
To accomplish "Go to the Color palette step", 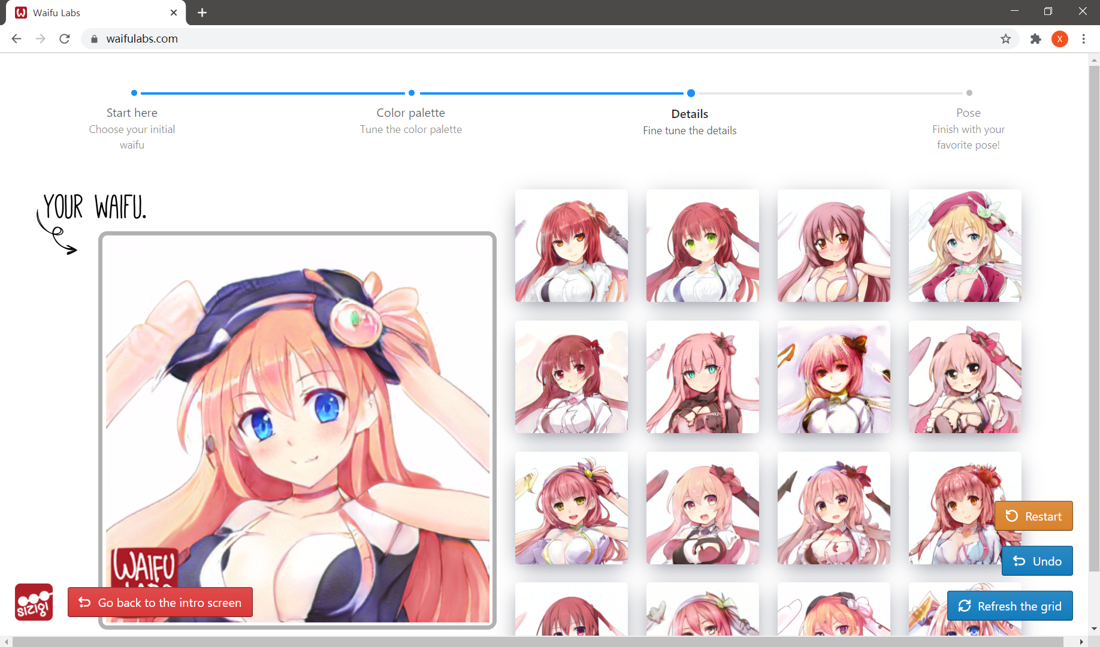I will pyautogui.click(x=410, y=113).
